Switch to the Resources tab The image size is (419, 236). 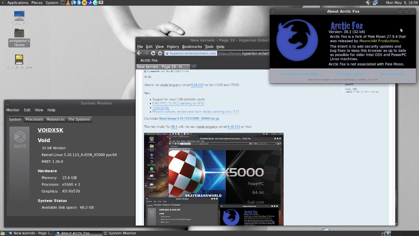coord(56,119)
